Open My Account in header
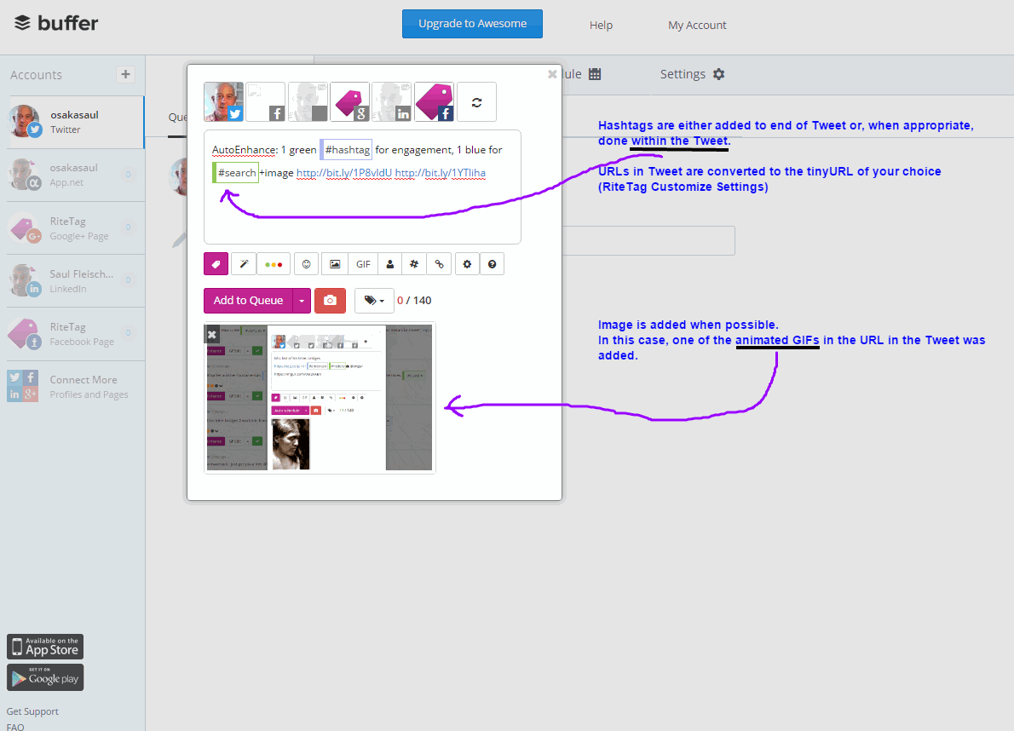This screenshot has width=1014, height=731. 697,26
